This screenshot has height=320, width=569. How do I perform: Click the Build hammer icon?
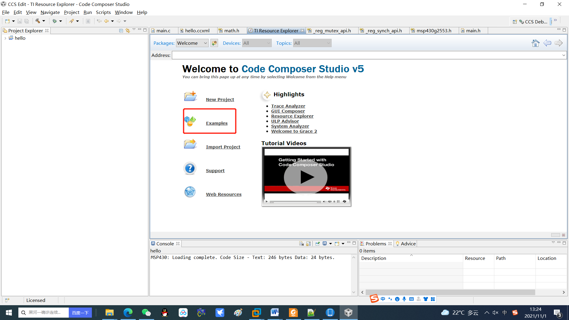pos(38,21)
